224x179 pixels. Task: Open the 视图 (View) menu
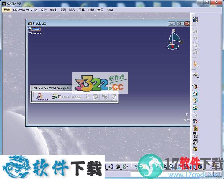point(63,10)
